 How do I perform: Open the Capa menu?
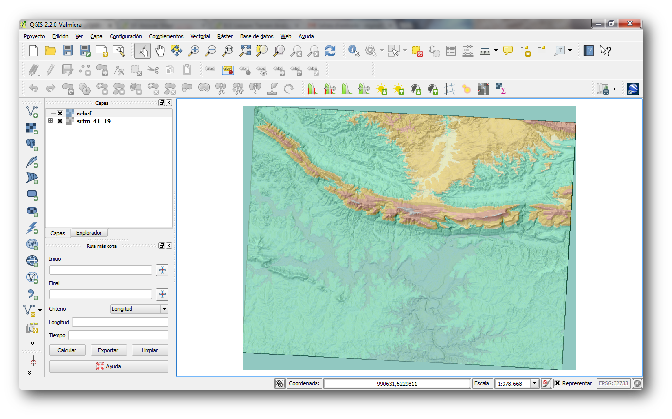[x=96, y=36]
